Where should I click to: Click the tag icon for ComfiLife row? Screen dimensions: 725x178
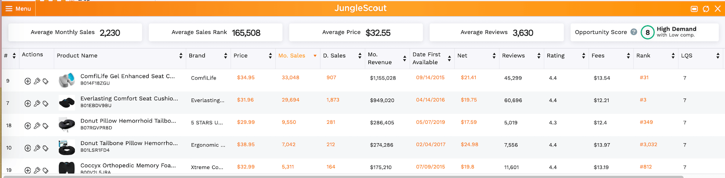[x=46, y=81]
